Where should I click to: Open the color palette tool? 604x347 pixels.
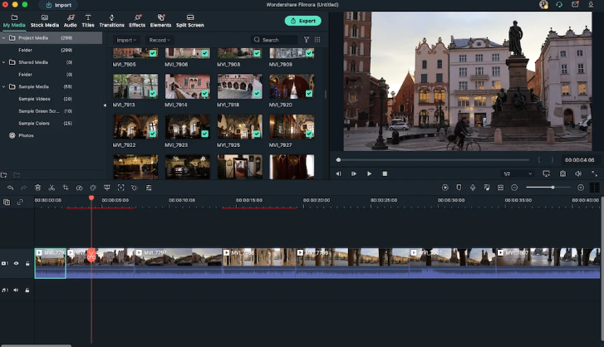pos(93,188)
